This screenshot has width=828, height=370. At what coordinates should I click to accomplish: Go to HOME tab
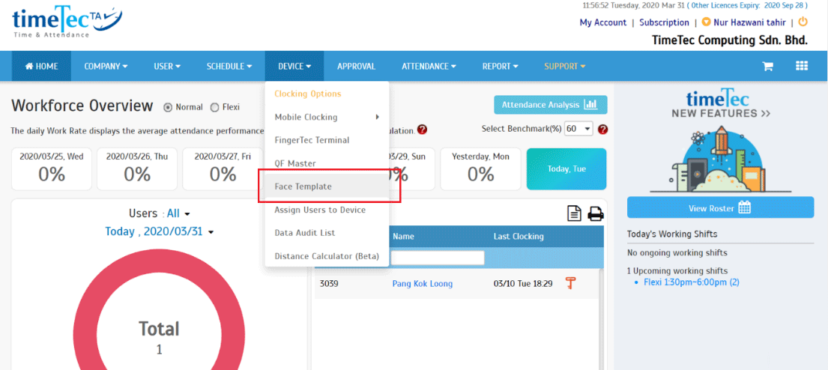coord(41,67)
